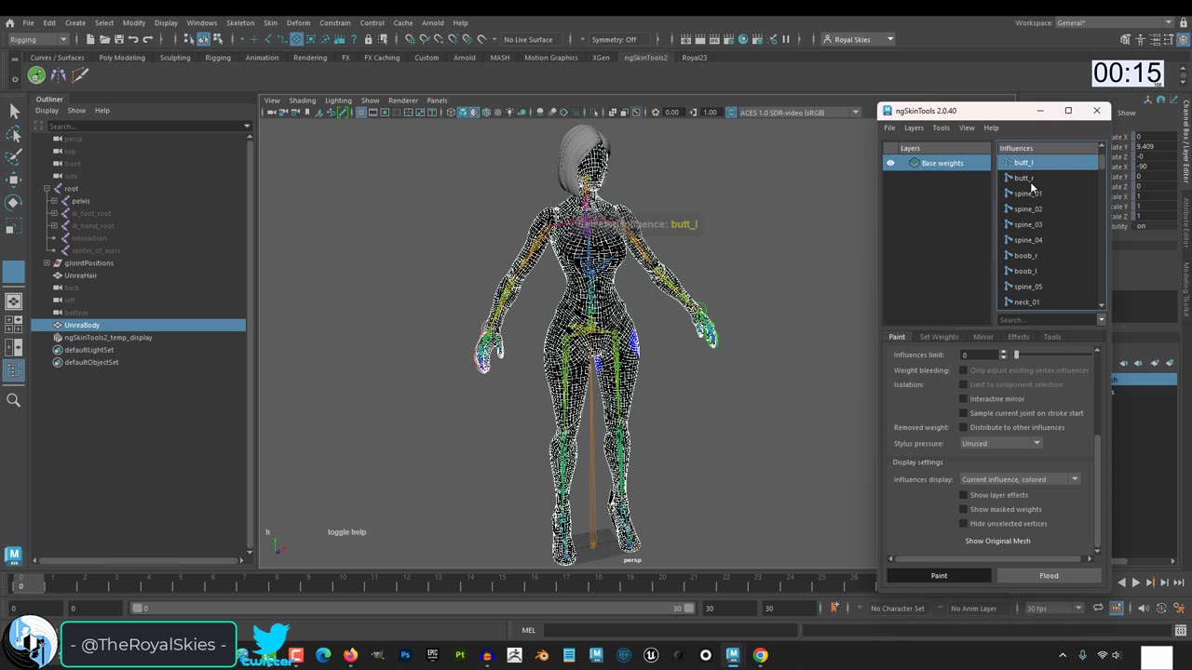Open the help question mark icon in toolbar
The image size is (1192, 670).
click(354, 39)
